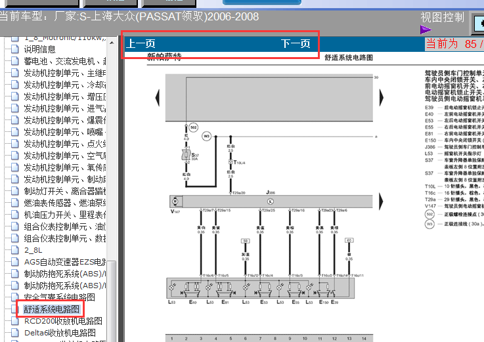Screen dimensions: 484x342
Task: Select 发动机控制单元、增压 entry
Action: 65,96
